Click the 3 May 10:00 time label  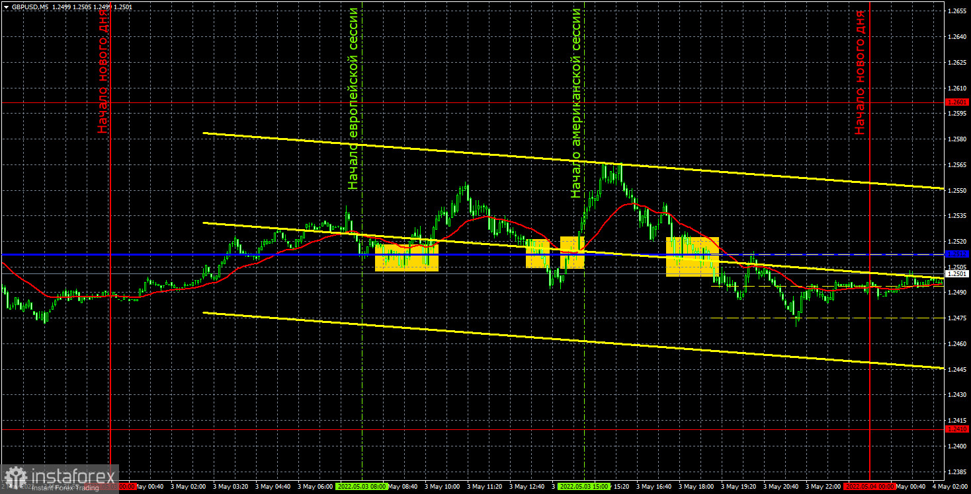tap(442, 486)
